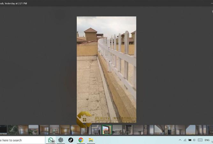This screenshot has height=144, width=213.
Task: Open the triangular ceiling thumbnail
Action: point(159,130)
